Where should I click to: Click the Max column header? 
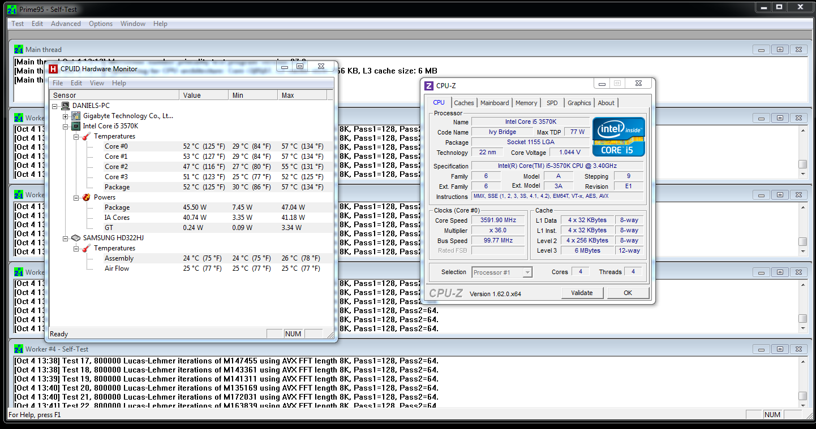pos(303,95)
